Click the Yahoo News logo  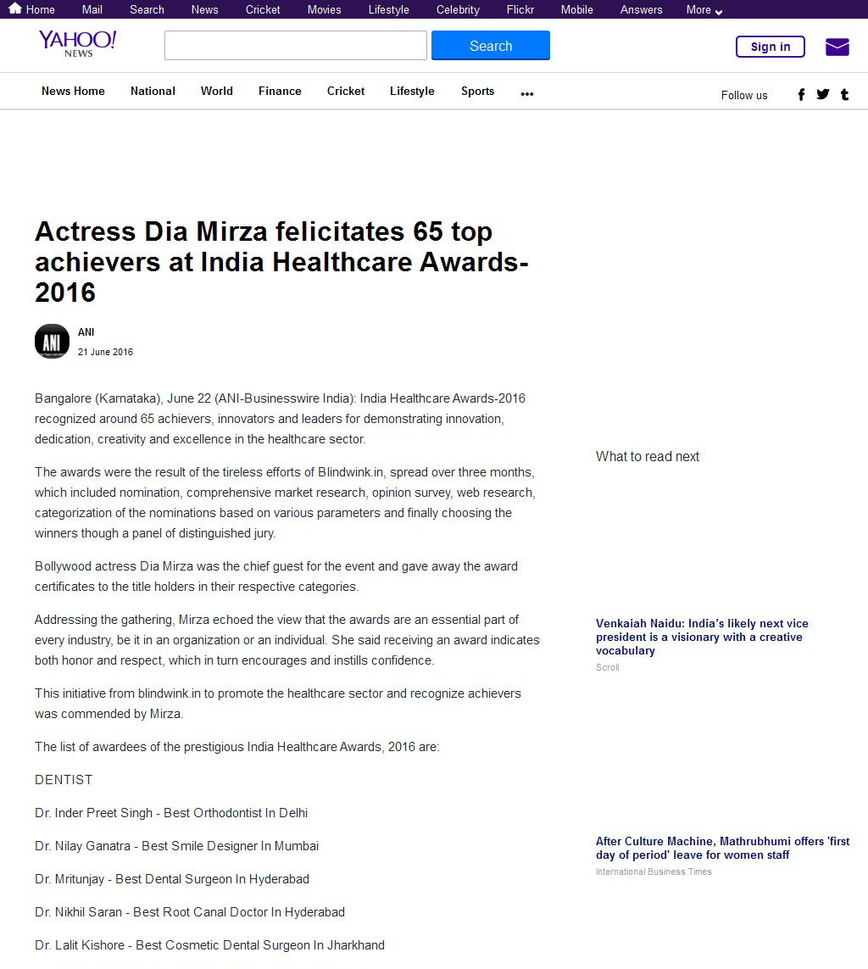(x=78, y=44)
